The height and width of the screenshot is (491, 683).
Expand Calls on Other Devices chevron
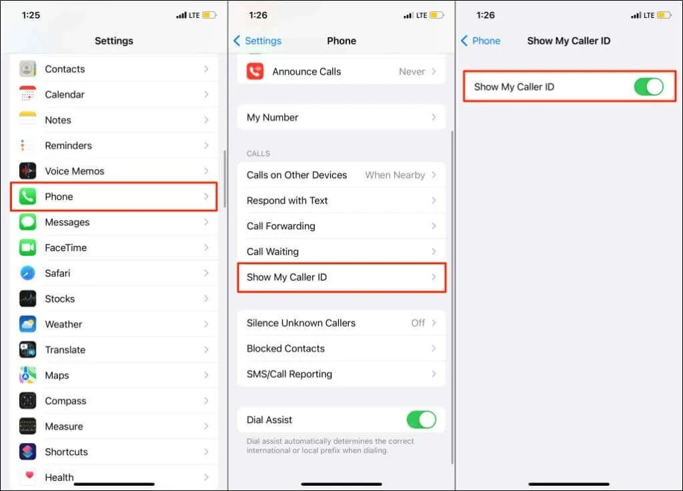[x=434, y=175]
